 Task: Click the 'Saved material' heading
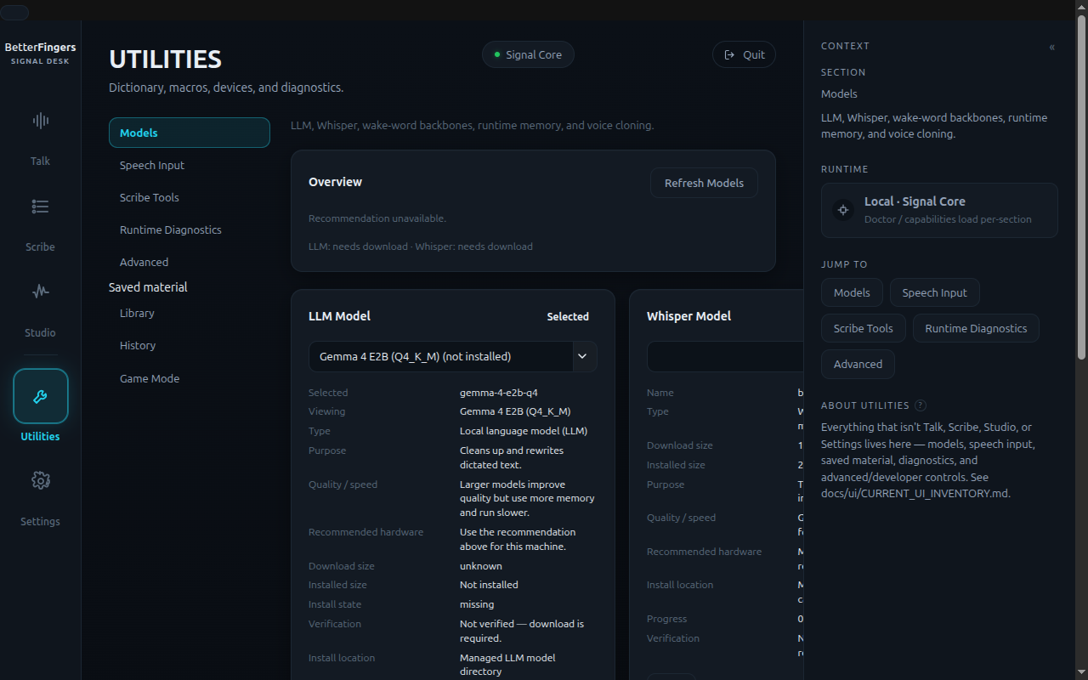148,287
